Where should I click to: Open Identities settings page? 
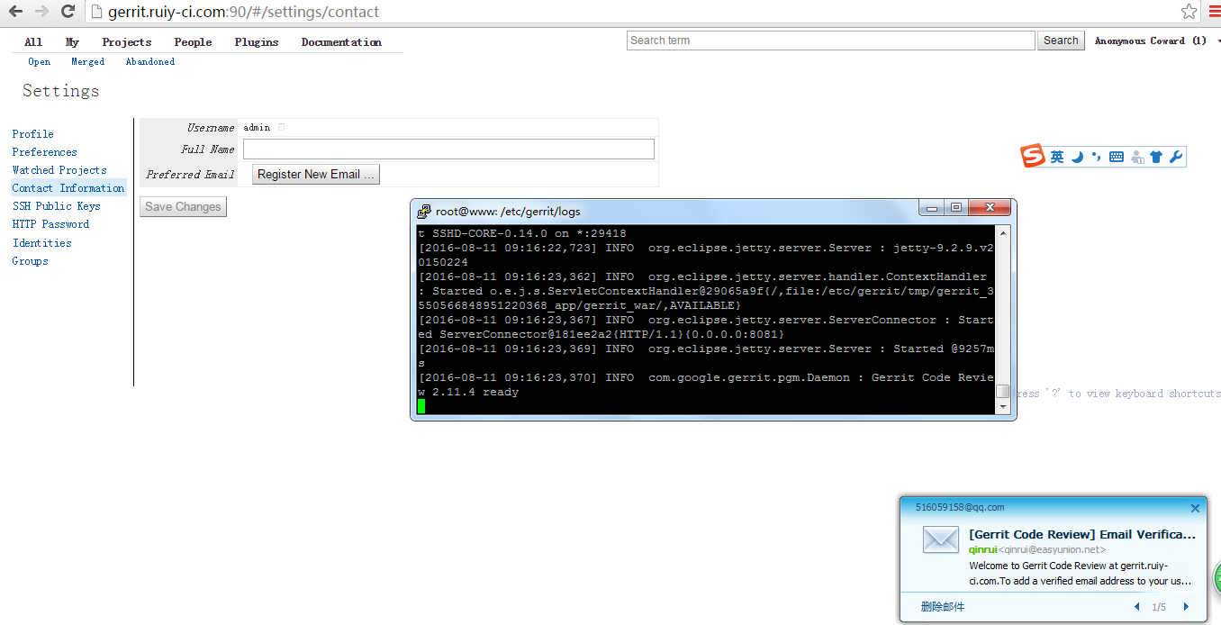[41, 243]
